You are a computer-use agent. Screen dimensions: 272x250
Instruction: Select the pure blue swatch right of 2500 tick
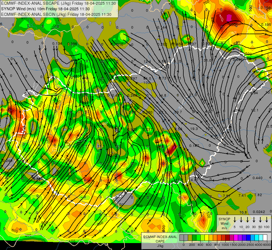coord(249,237)
